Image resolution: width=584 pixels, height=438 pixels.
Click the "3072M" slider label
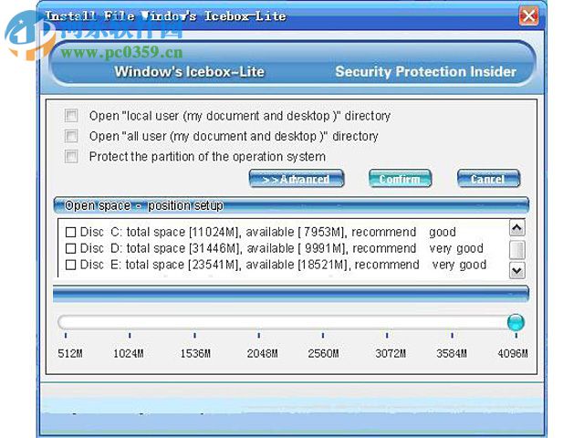(x=391, y=353)
